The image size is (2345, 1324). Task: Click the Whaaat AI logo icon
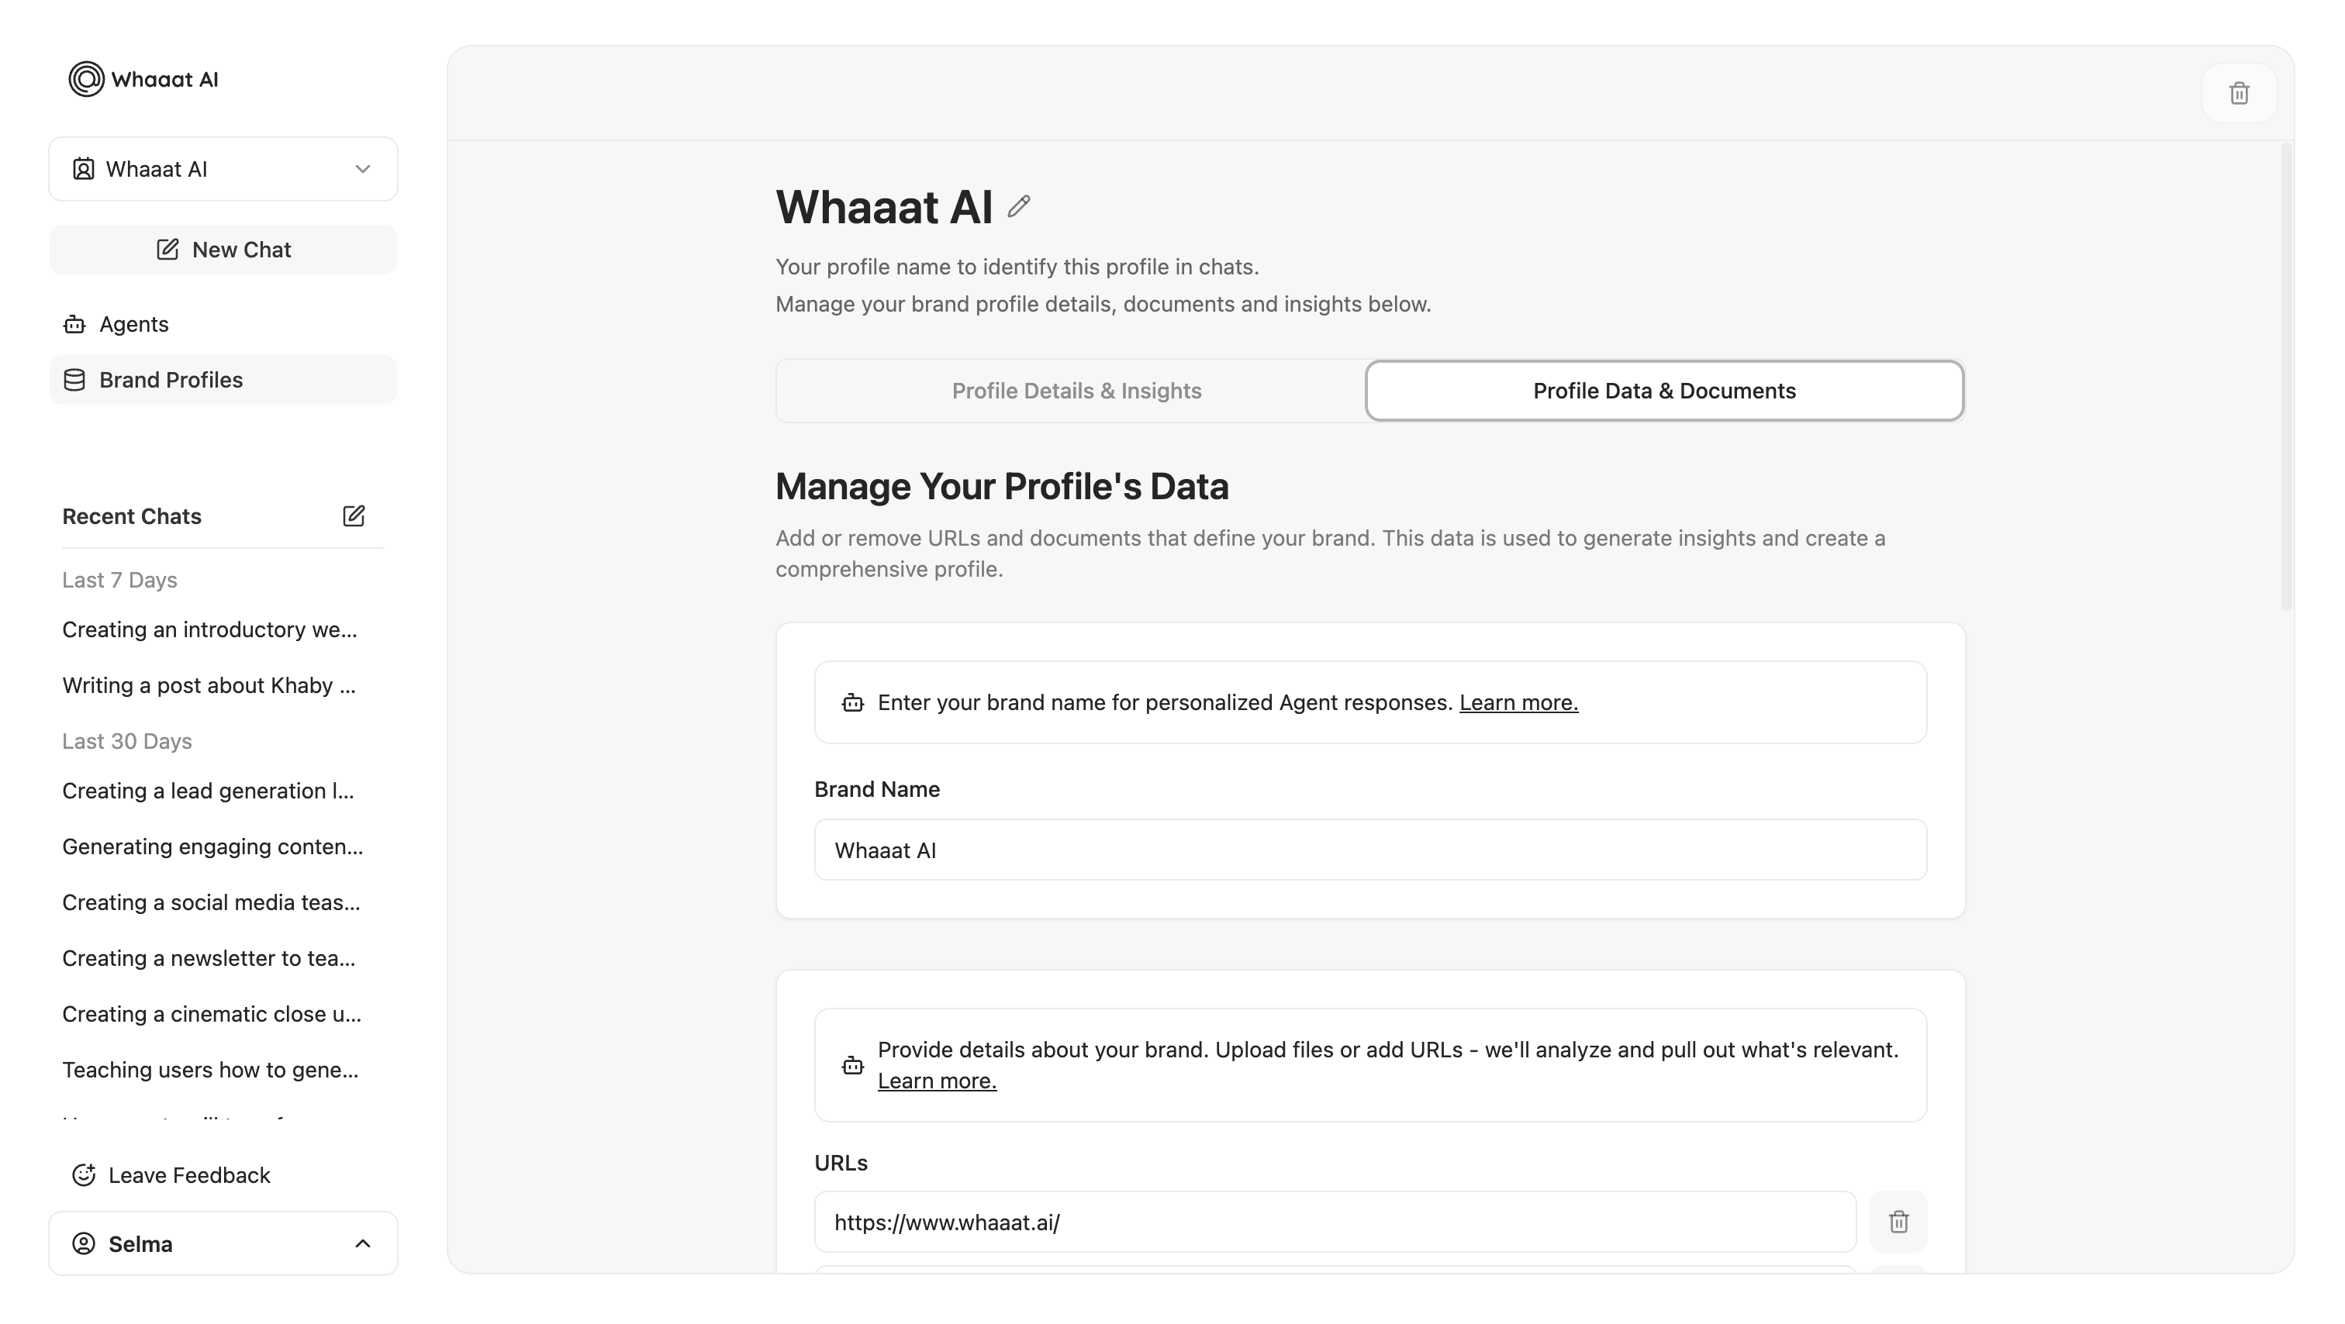tap(87, 79)
